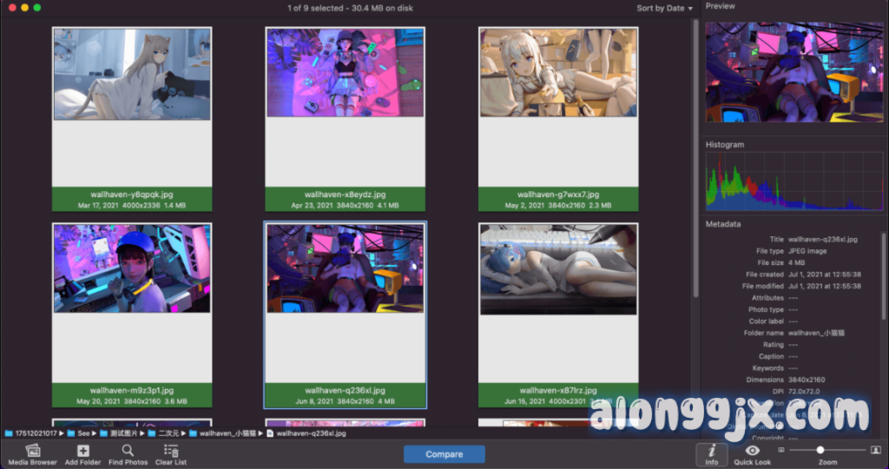Select the wallhaven-g7wxx7.jpg thumbnail
889x469 pixels.
[558, 72]
